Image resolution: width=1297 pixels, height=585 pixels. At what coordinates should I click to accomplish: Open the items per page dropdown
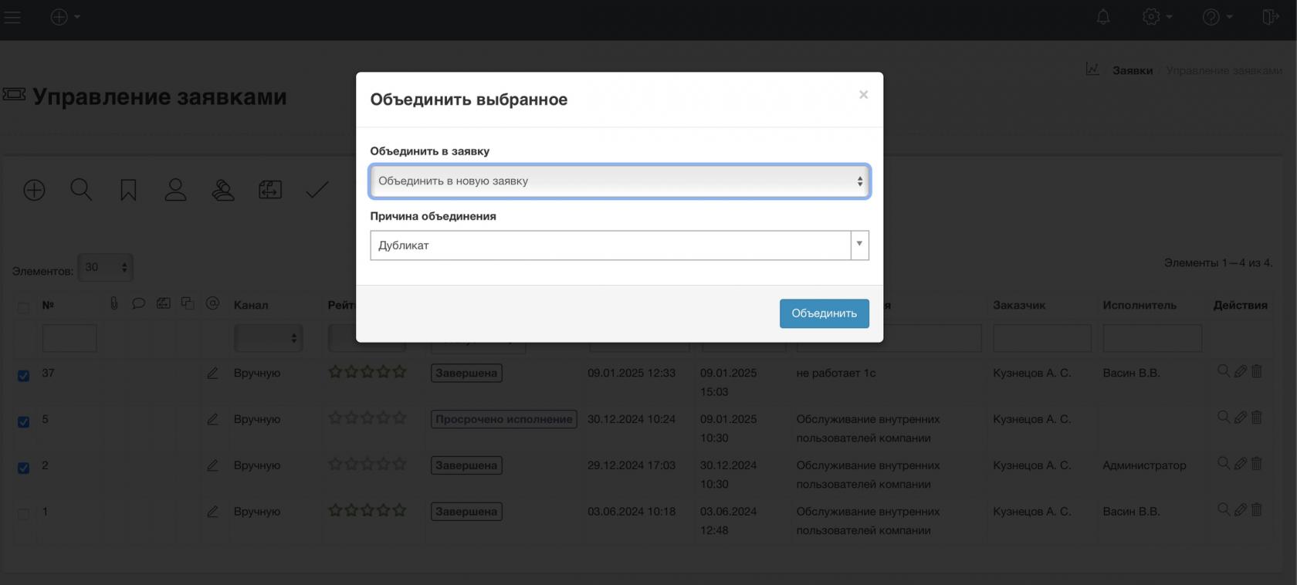(106, 268)
